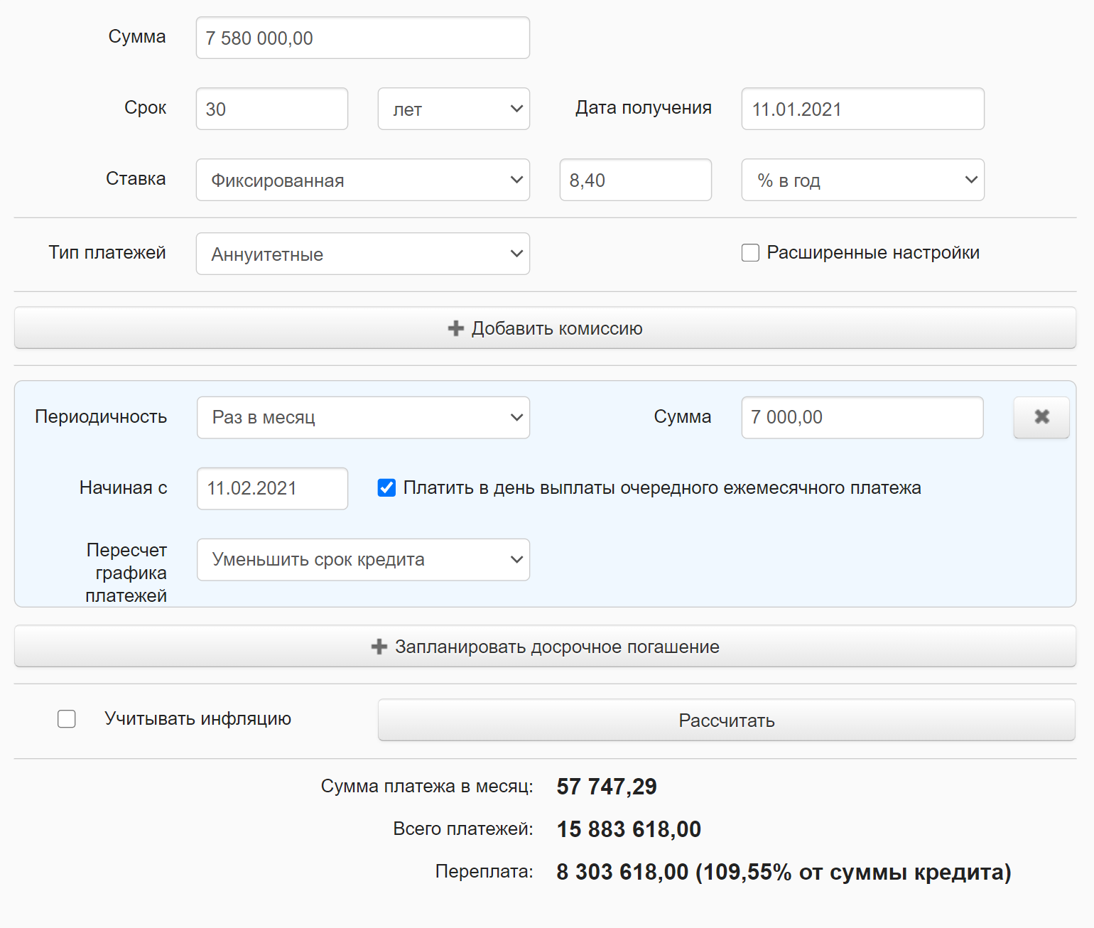This screenshot has height=928, width=1094.
Task: Click the 'Периодичность' label
Action: click(101, 416)
